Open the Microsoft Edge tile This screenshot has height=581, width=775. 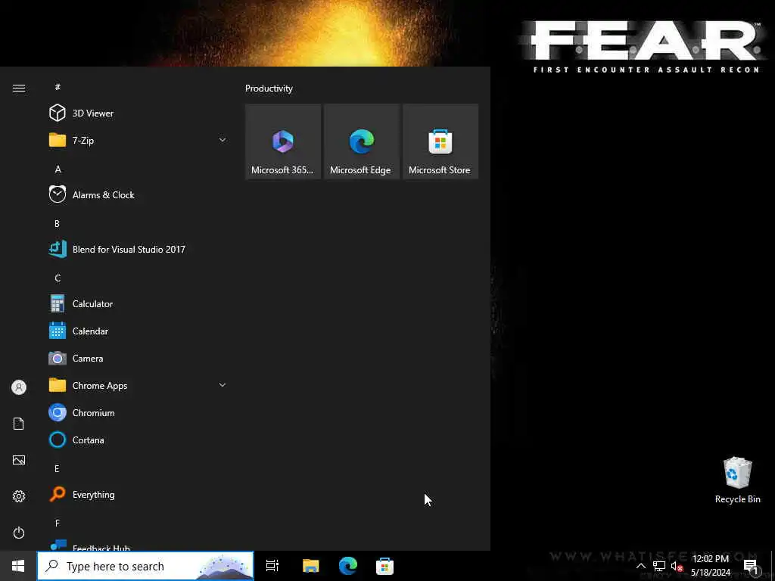pos(362,141)
